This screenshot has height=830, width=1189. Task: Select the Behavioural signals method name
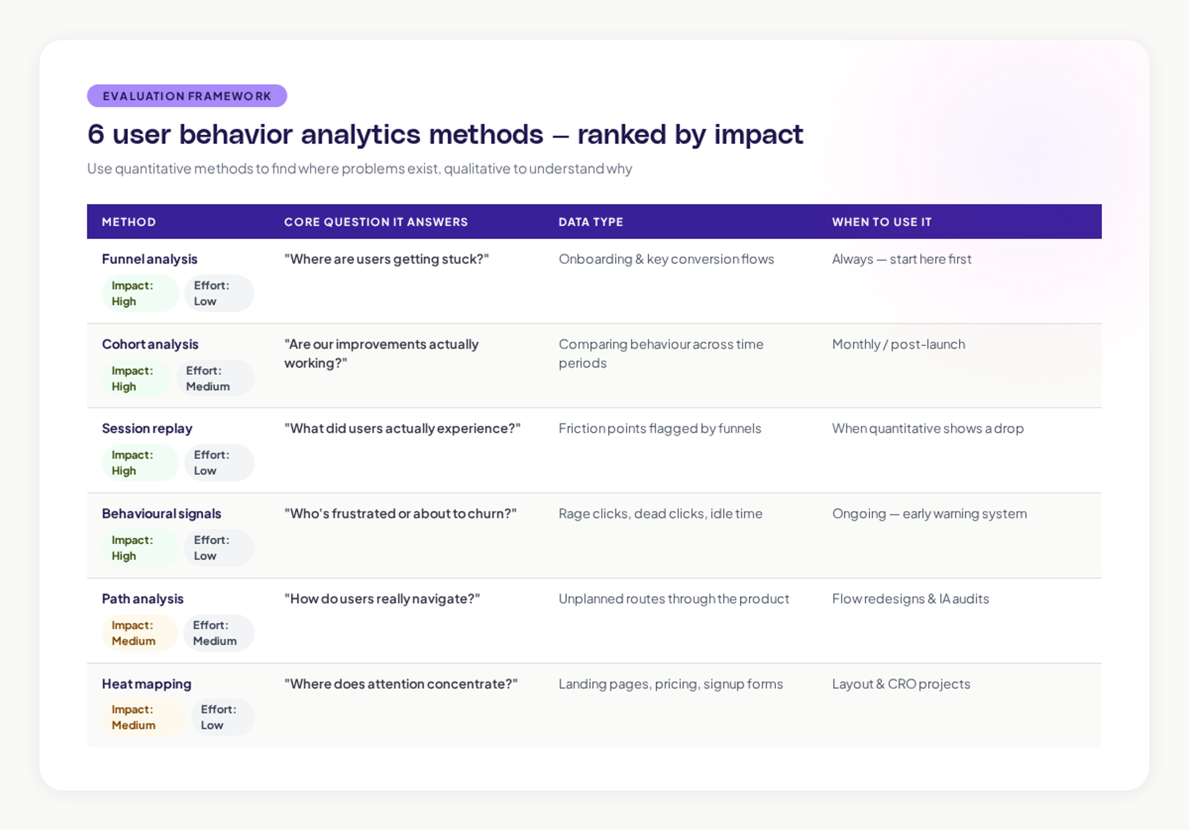[x=162, y=514]
